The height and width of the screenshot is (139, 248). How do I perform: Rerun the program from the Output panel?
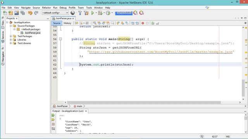tap(53, 115)
